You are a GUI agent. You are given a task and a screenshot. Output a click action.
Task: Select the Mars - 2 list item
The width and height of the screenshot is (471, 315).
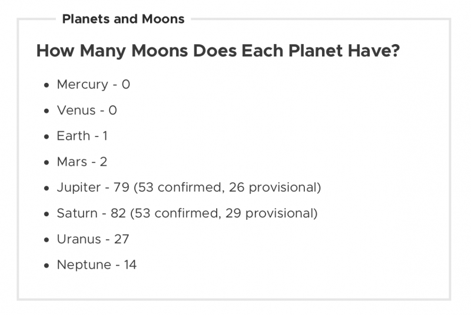click(82, 162)
